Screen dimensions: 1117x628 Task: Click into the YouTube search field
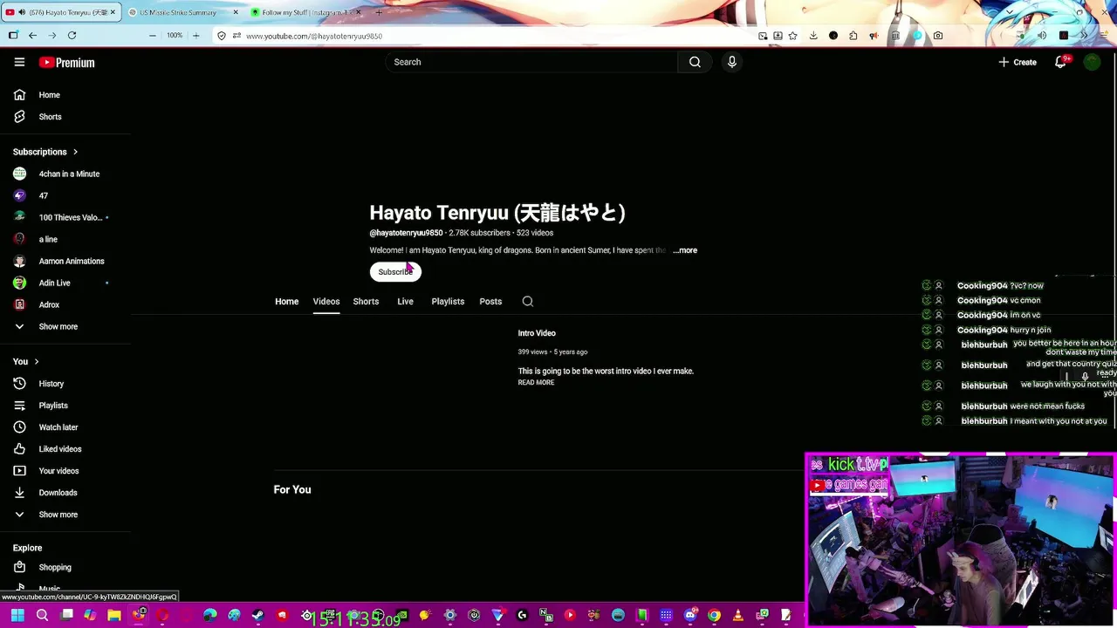[531, 62]
